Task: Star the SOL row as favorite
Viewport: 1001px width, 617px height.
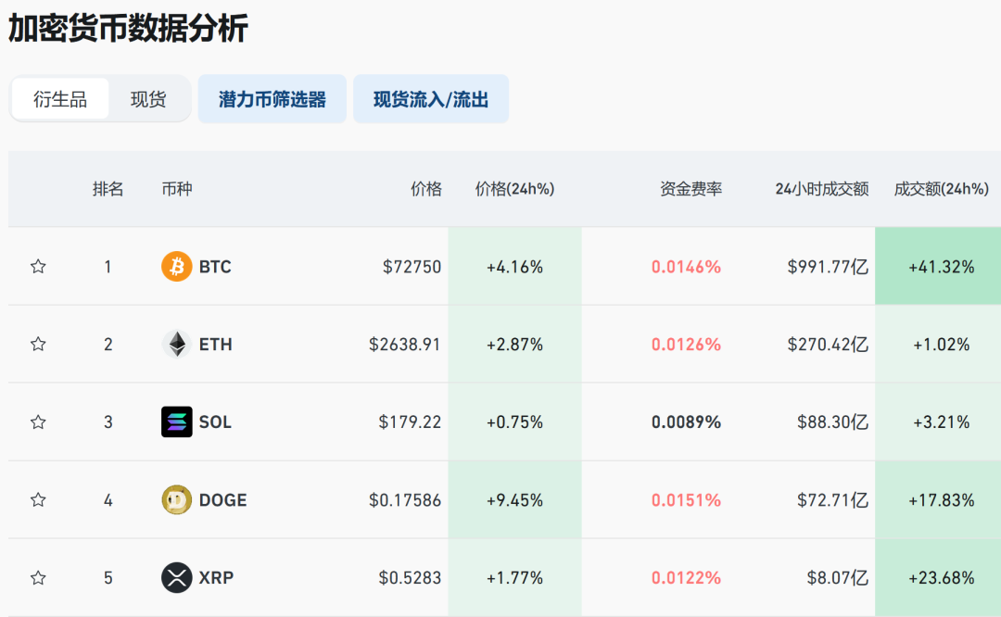Action: [38, 422]
